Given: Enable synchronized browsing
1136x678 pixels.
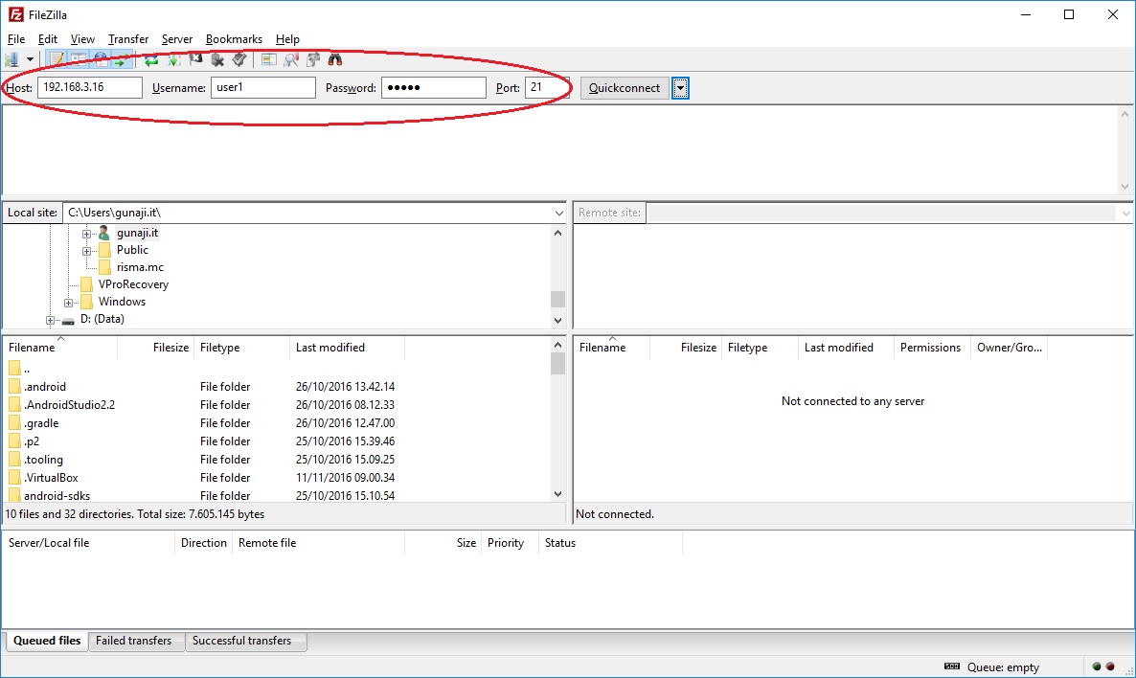Looking at the screenshot, I should tap(312, 58).
